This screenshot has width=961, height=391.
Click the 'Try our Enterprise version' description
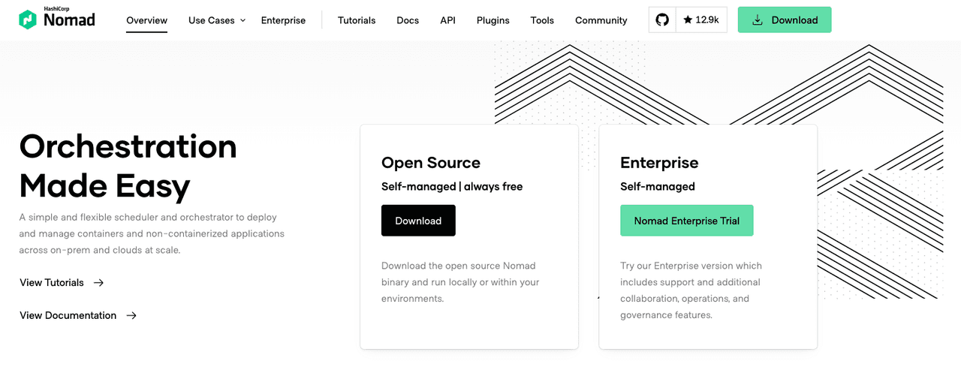[691, 290]
